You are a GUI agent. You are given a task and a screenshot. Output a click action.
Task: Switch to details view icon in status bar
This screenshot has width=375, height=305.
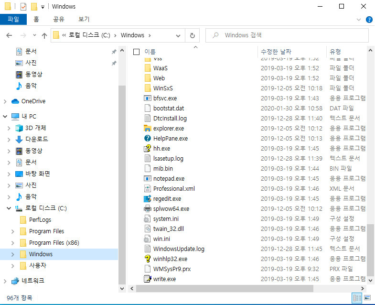pyautogui.click(x=357, y=298)
